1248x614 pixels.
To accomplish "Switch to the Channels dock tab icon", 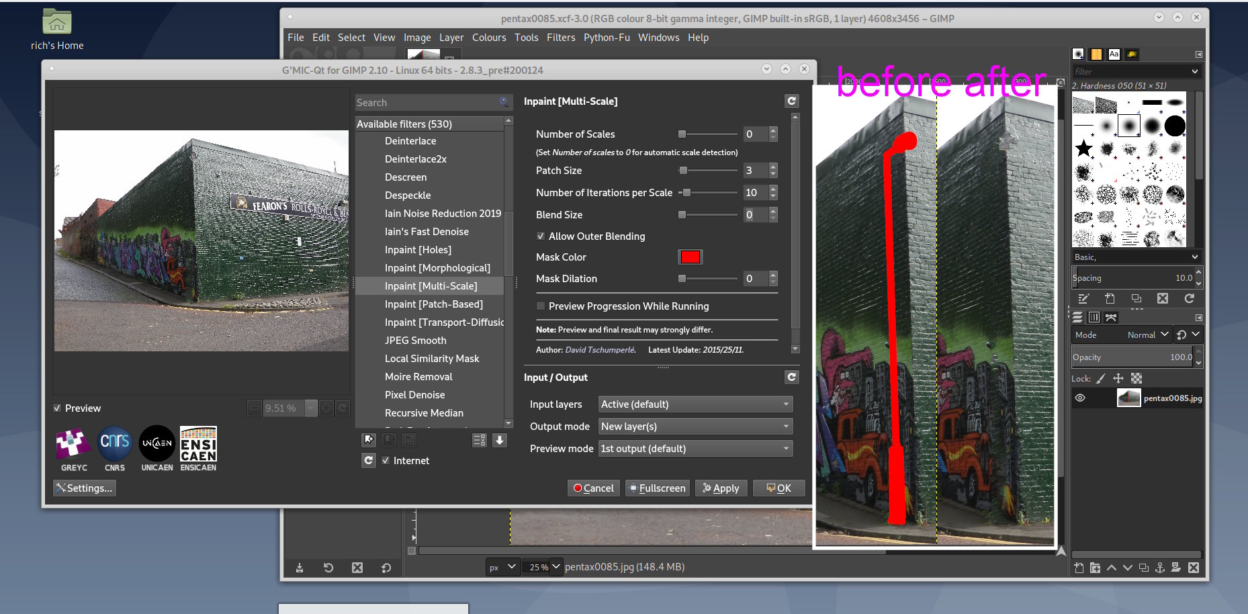I will [1094, 317].
